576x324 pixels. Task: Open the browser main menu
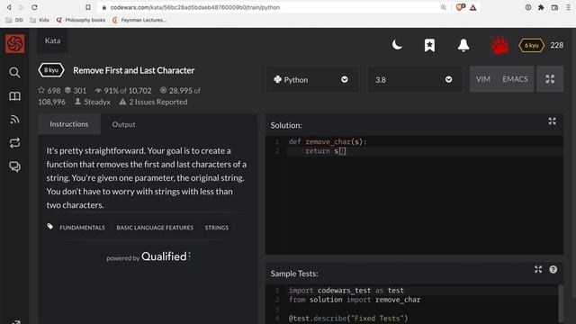point(568,7)
